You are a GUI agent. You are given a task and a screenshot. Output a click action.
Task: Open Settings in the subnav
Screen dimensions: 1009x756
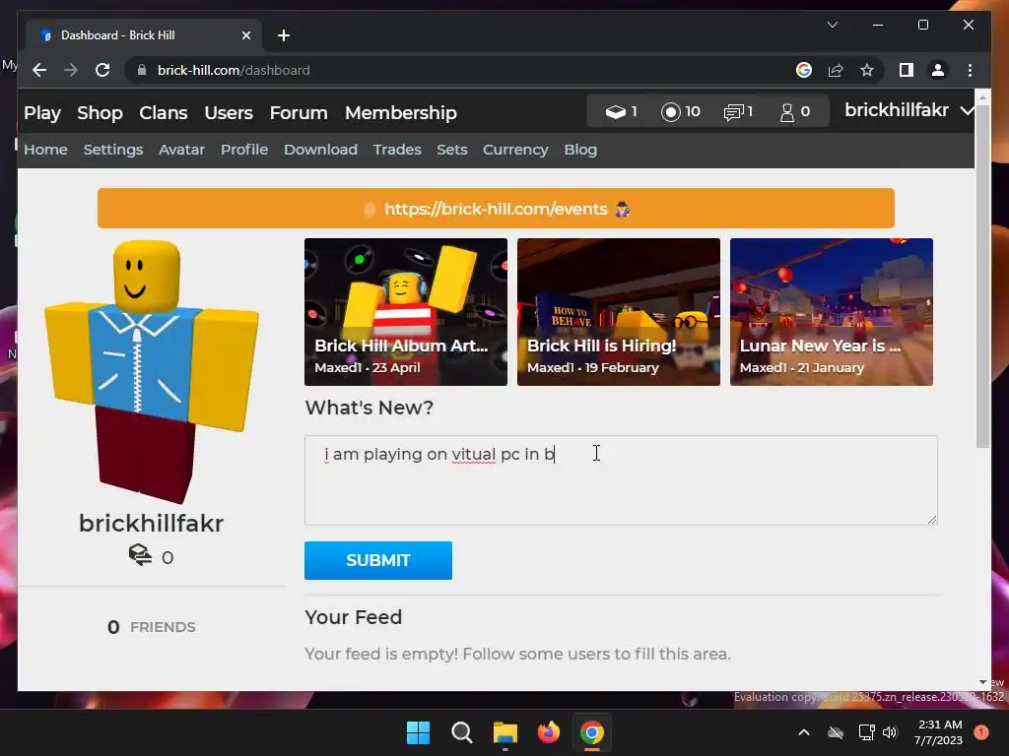113,150
